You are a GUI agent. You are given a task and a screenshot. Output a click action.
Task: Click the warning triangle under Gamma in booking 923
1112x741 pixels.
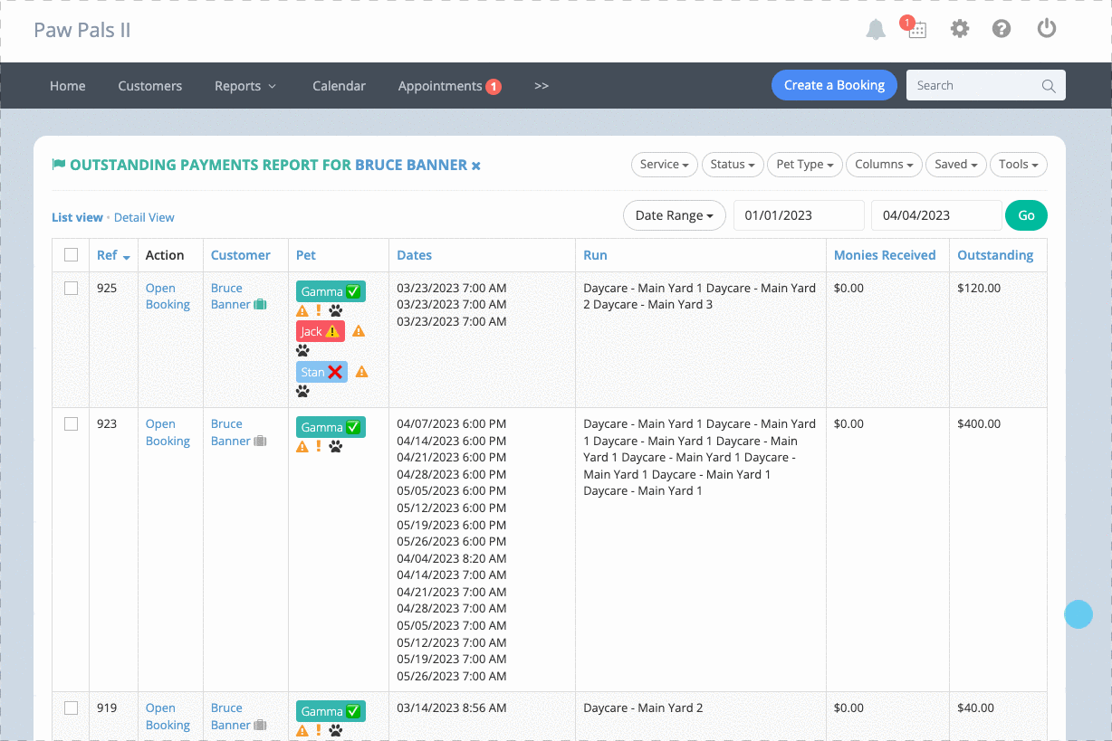click(302, 446)
